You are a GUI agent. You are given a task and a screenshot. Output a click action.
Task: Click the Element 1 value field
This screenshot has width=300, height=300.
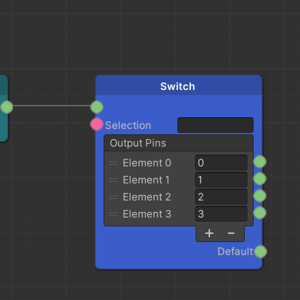[x=221, y=180]
